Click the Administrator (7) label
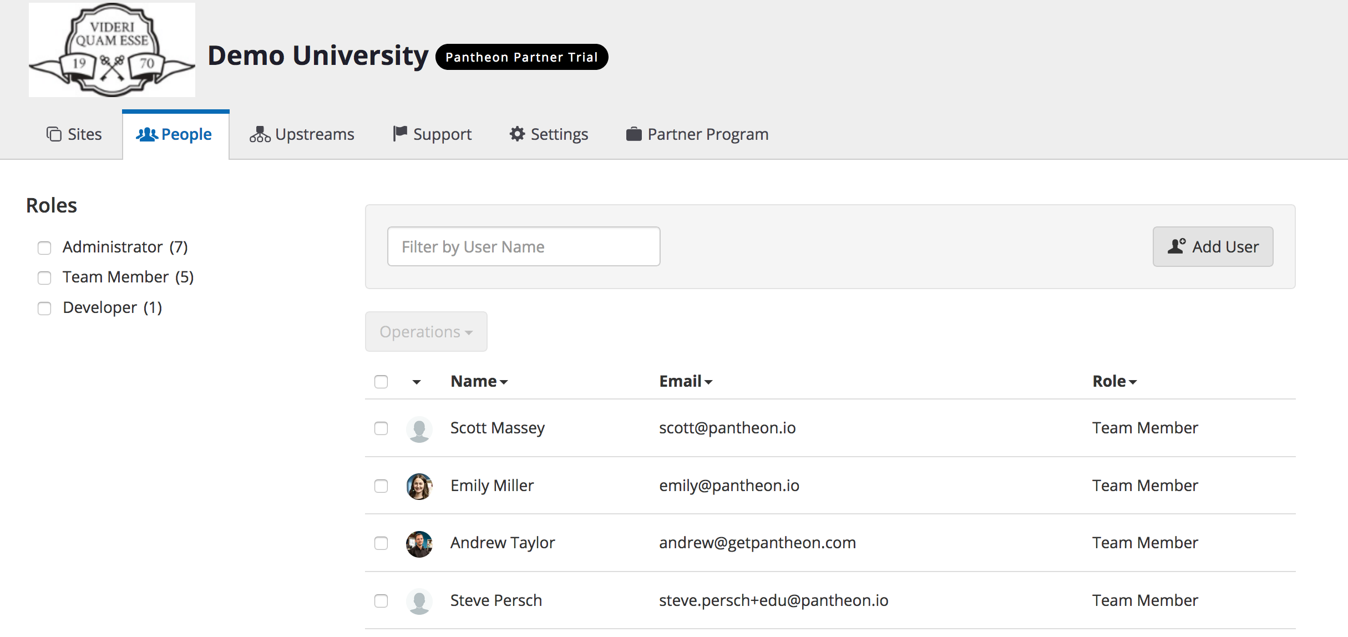The width and height of the screenshot is (1348, 637). (x=125, y=247)
